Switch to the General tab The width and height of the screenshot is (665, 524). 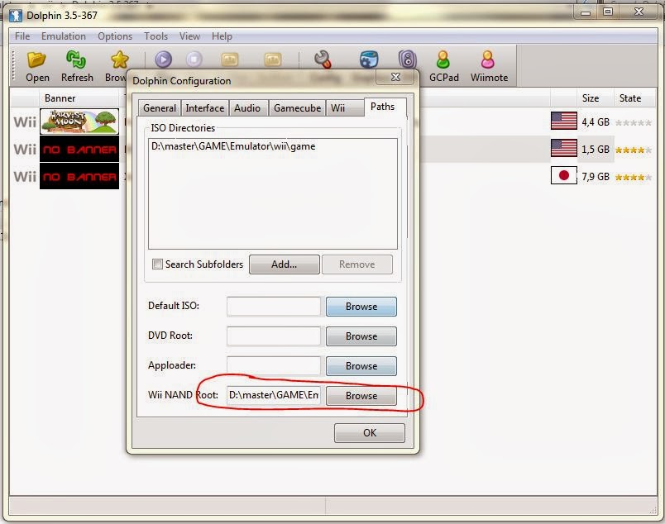tap(160, 108)
